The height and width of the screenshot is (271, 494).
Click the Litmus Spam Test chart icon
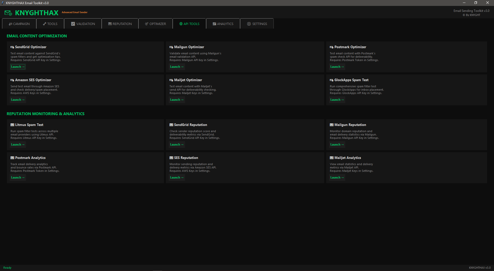point(12,125)
